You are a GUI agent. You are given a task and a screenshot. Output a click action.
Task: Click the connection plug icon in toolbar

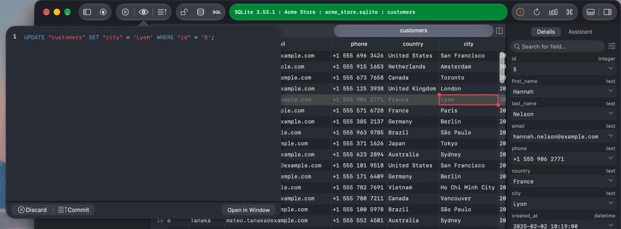pos(103,12)
